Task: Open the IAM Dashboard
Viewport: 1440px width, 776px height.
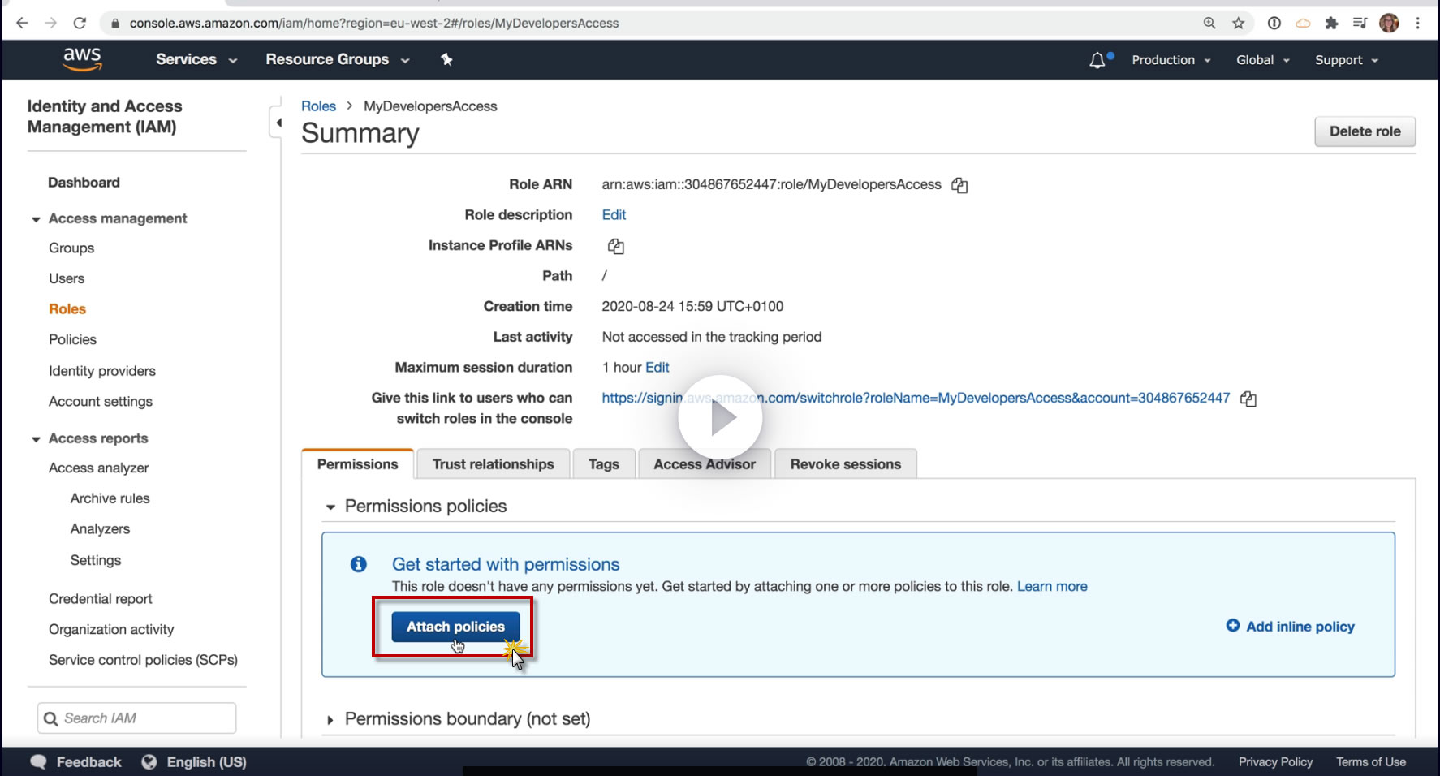Action: pos(84,183)
